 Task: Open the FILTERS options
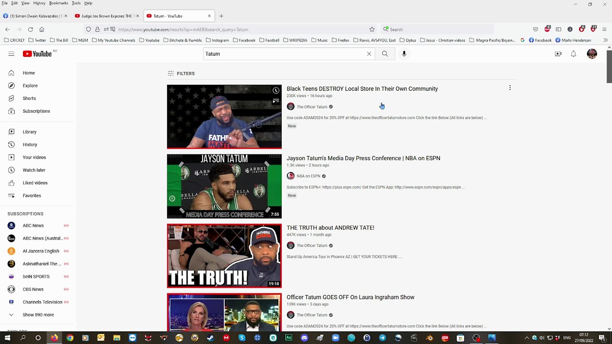pyautogui.click(x=181, y=74)
